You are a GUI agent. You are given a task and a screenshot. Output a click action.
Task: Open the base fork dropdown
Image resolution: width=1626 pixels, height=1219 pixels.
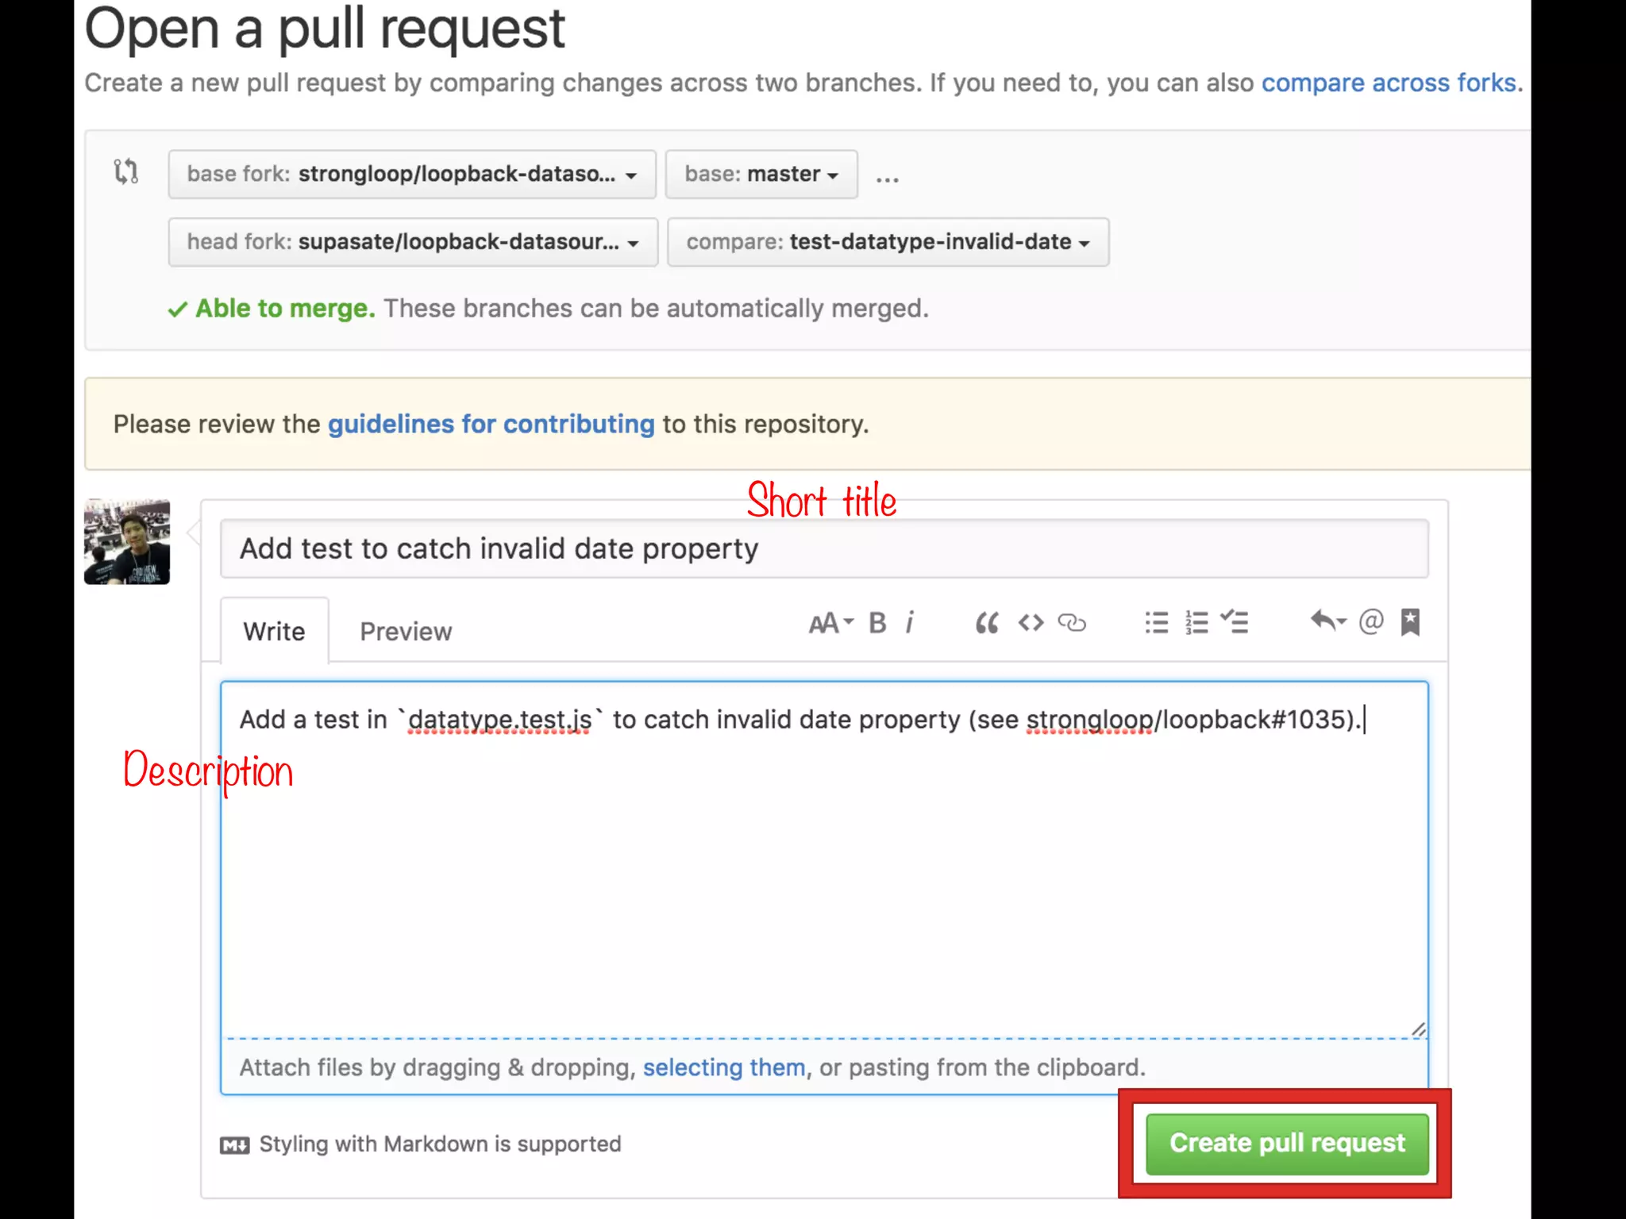[x=411, y=174]
